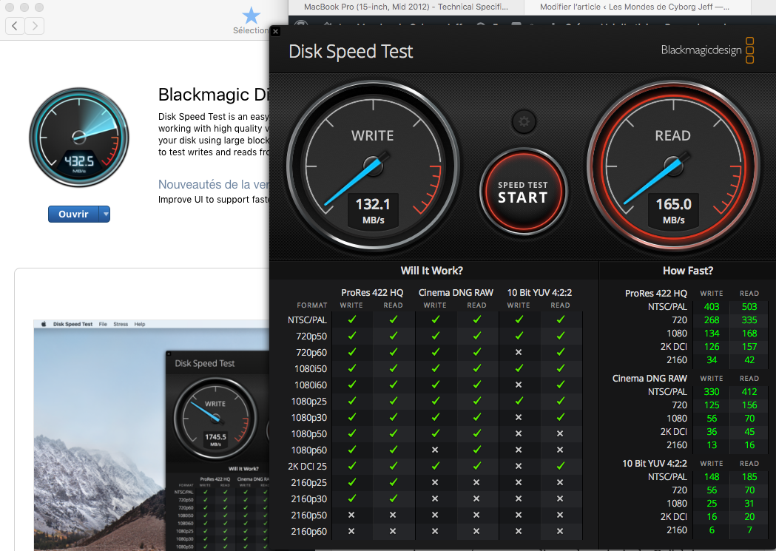Click the 10 Bit YUV write cross for 720p60

[x=518, y=352]
